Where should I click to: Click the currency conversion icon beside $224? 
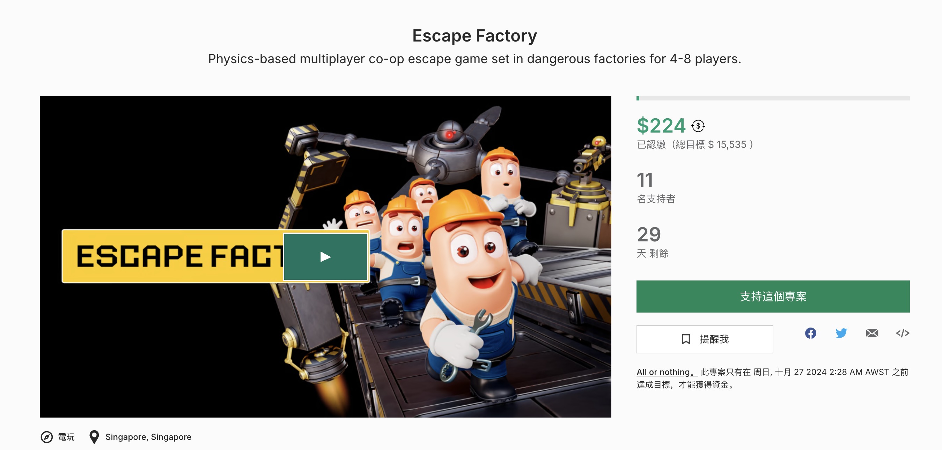tap(698, 126)
